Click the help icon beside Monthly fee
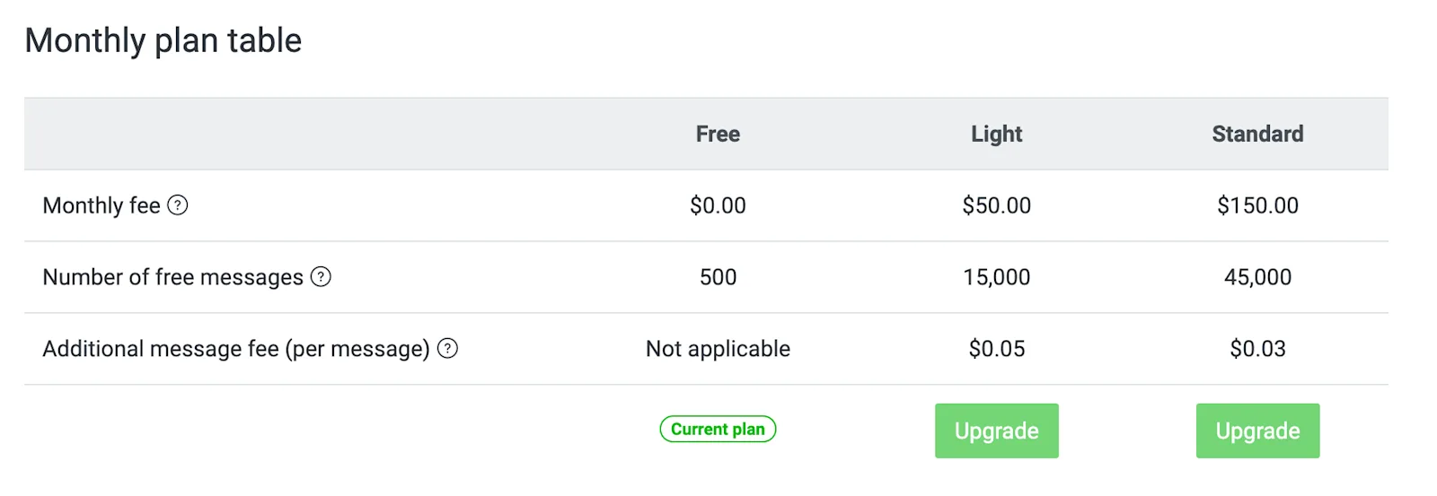The height and width of the screenshot is (496, 1437). [x=178, y=205]
